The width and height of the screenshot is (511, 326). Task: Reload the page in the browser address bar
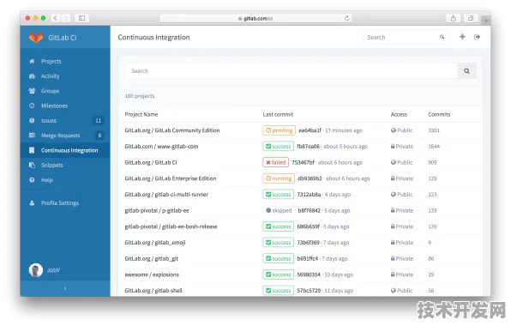click(346, 18)
